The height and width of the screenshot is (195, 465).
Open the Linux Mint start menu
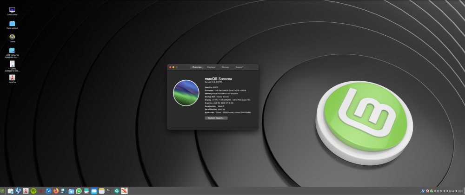tap(2, 191)
